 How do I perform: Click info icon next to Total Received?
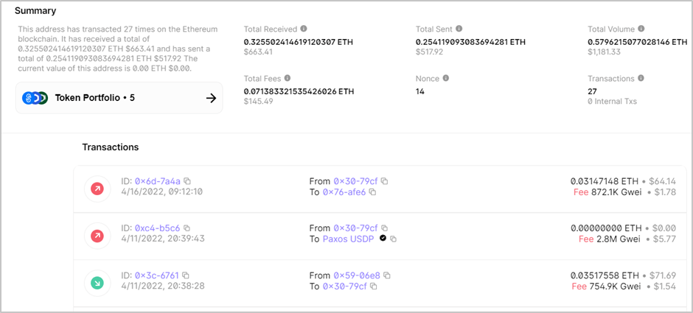304,29
